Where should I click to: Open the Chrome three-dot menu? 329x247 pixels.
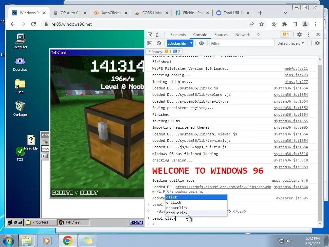(x=316, y=24)
